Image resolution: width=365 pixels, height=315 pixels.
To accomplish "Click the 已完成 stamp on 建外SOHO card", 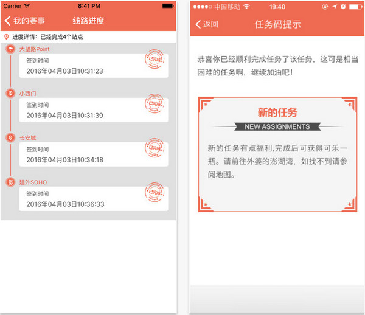I will (155, 192).
